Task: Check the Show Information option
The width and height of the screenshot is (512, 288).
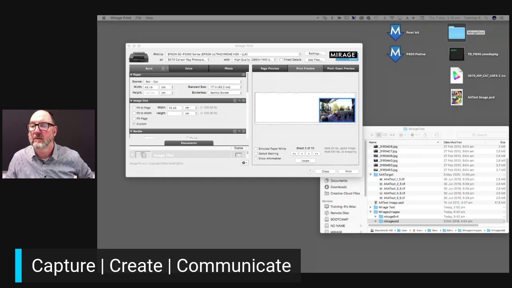Action: coord(256,158)
